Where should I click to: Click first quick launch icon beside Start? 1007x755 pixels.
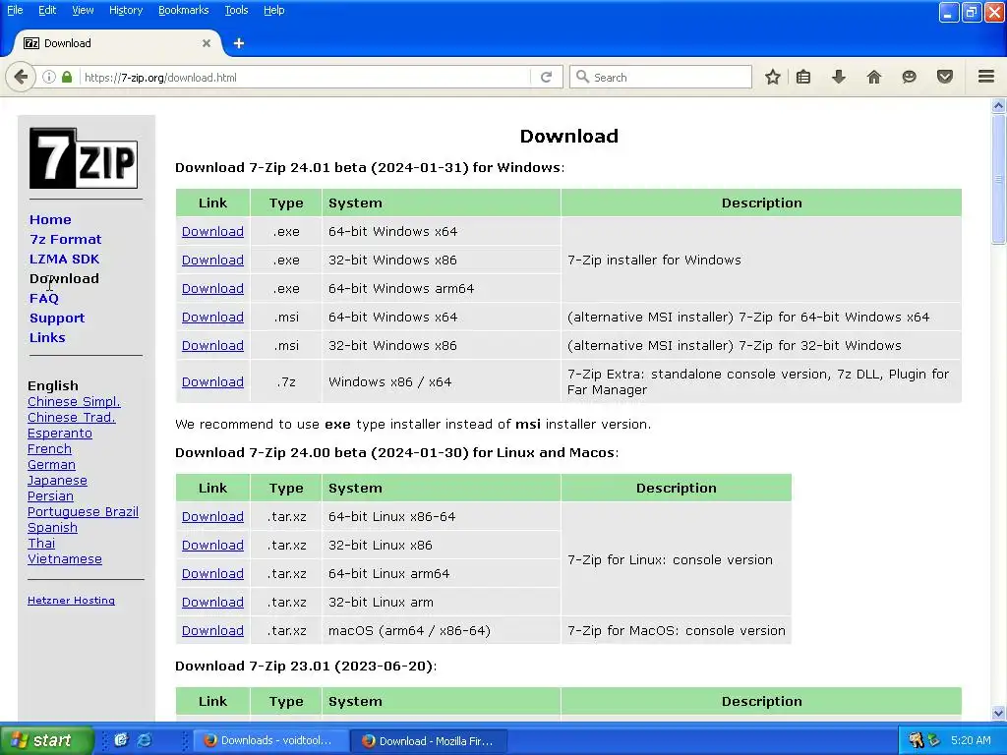[x=121, y=739]
